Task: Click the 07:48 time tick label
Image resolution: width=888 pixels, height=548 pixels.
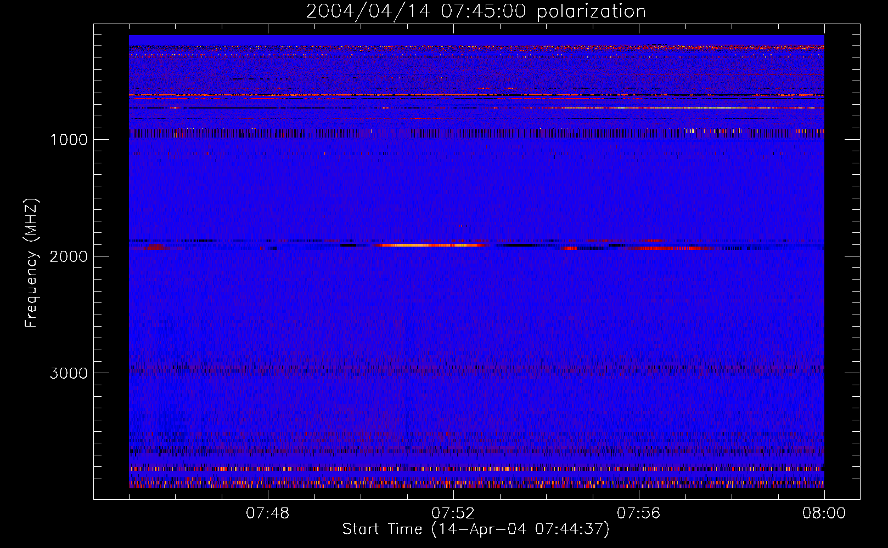Action: pos(267,513)
